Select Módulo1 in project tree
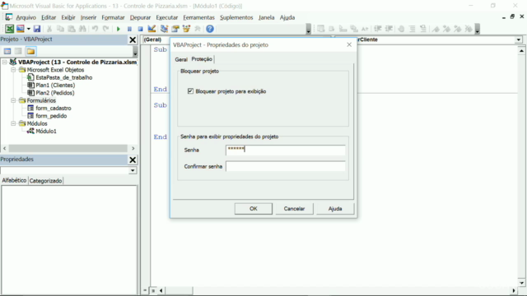The image size is (527, 296). pyautogui.click(x=46, y=132)
